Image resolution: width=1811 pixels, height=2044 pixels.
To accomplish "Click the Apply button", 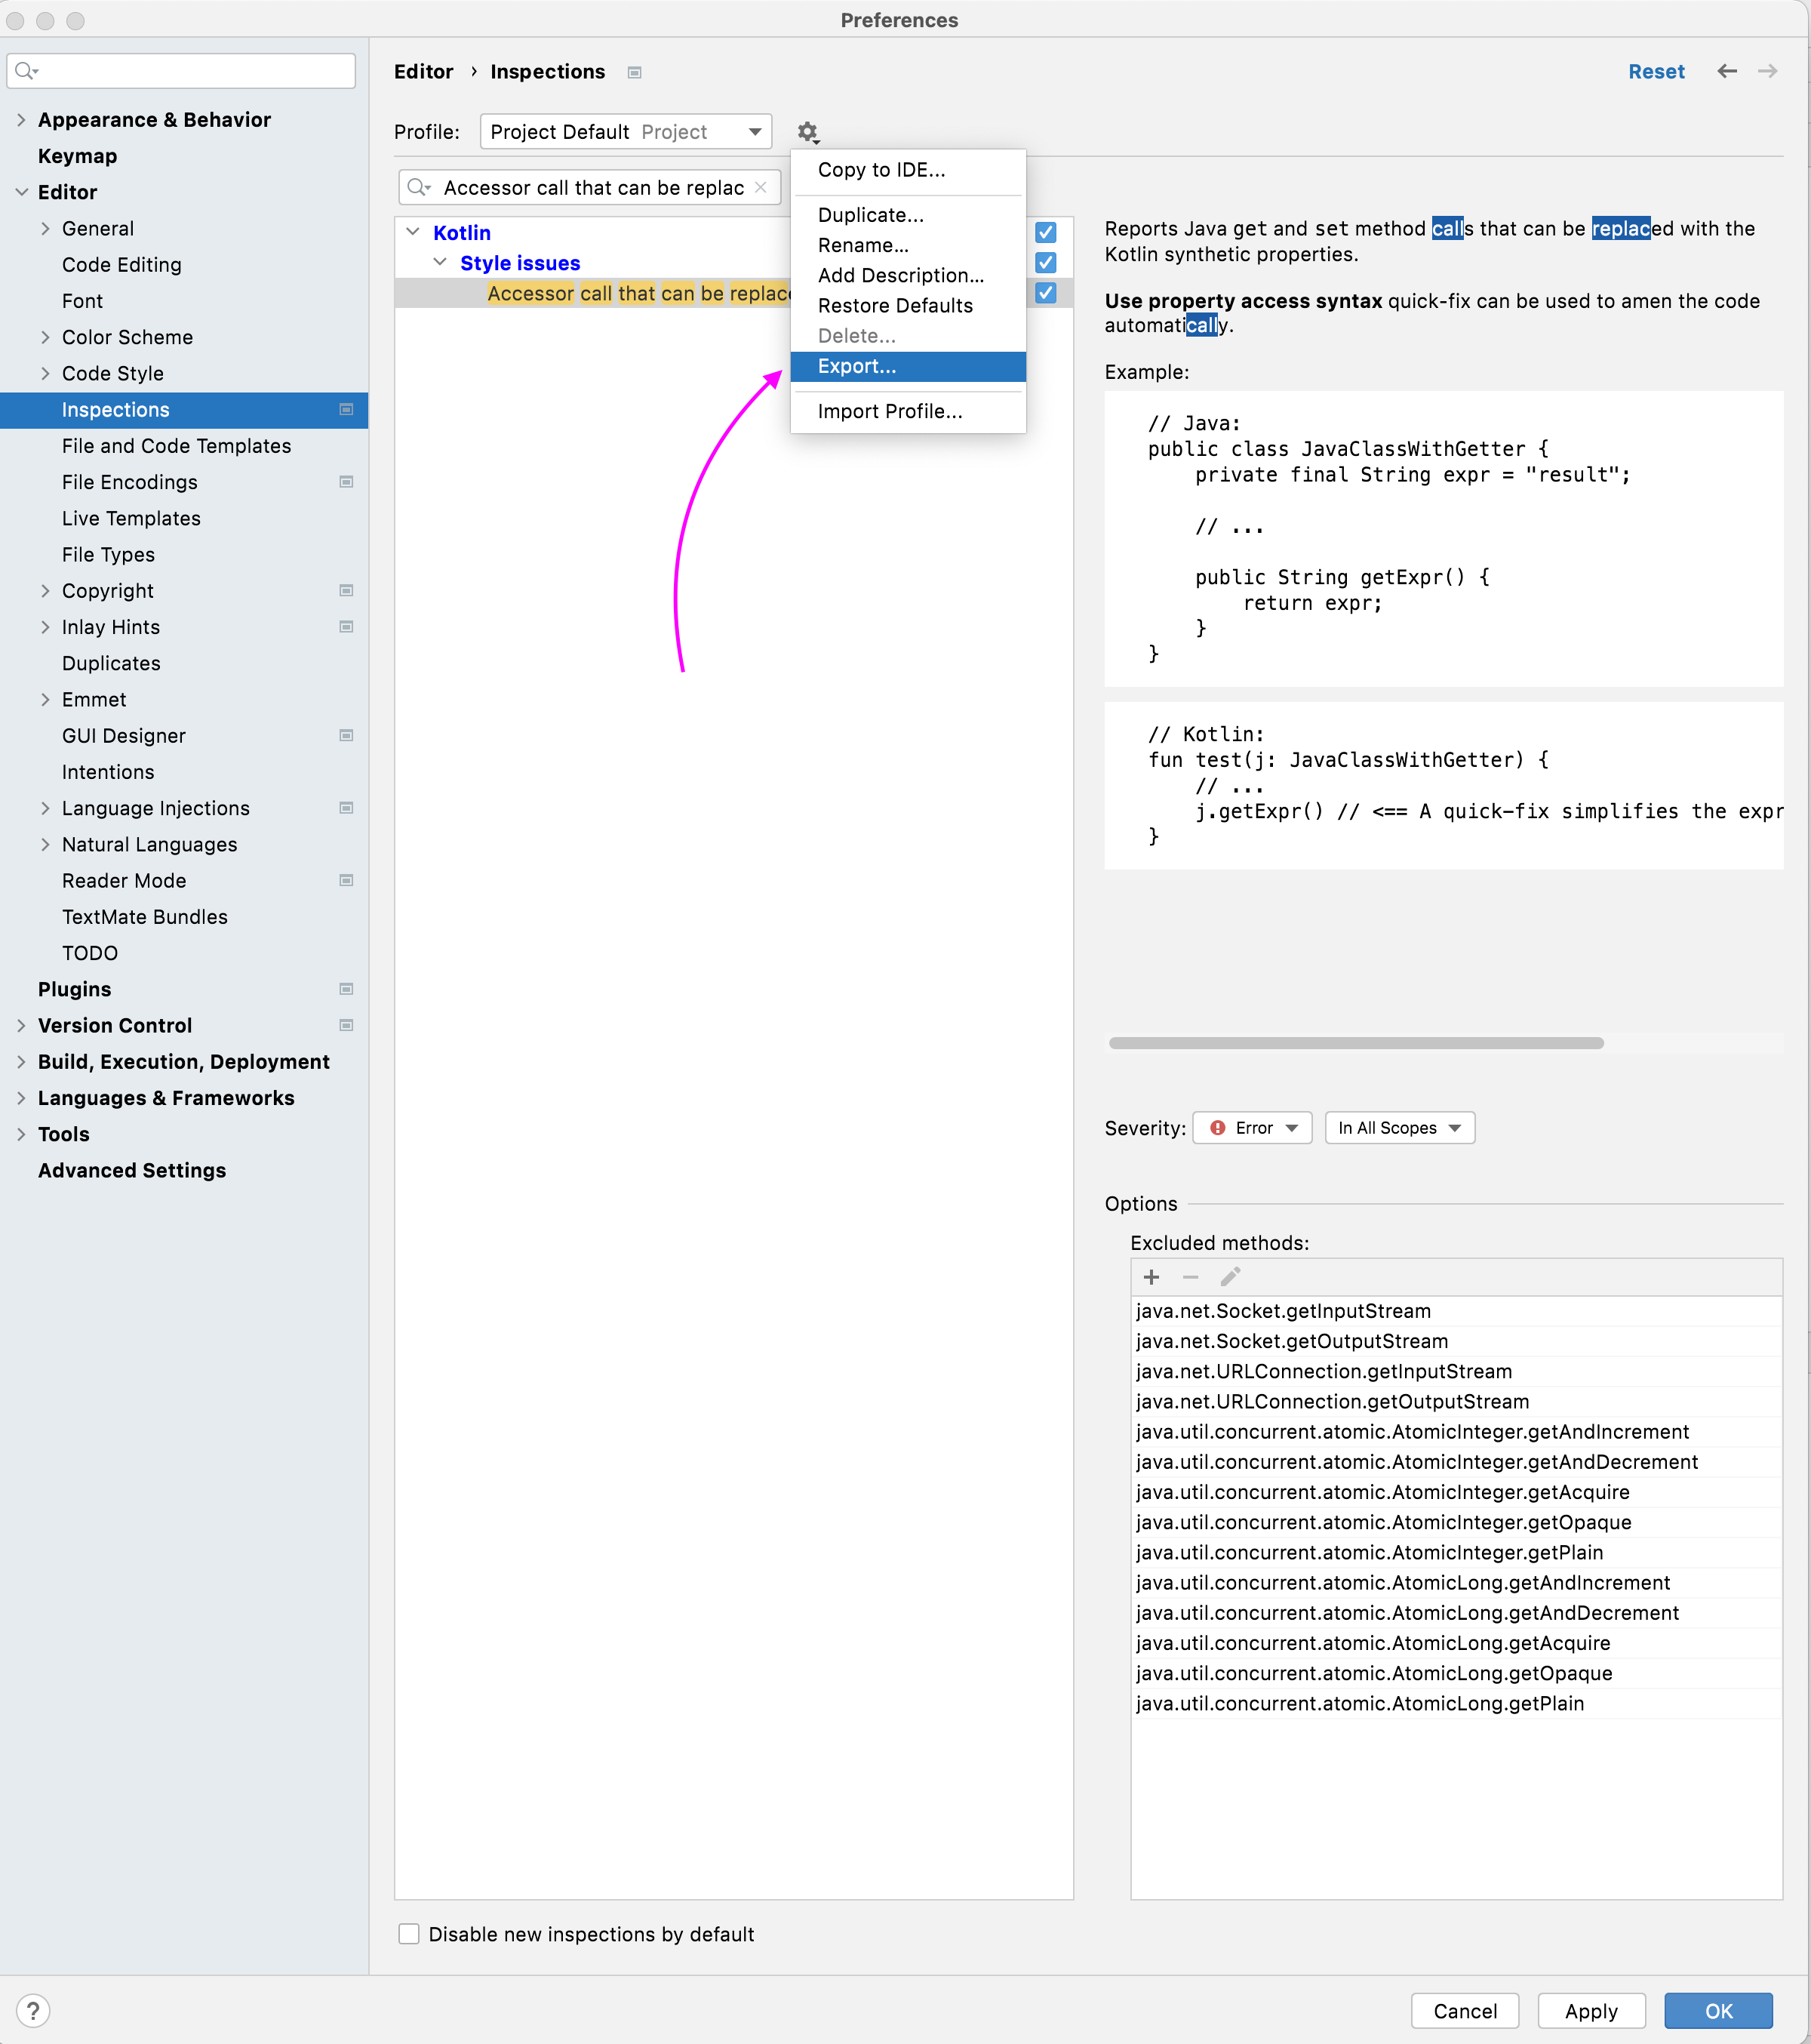I will [1591, 2011].
